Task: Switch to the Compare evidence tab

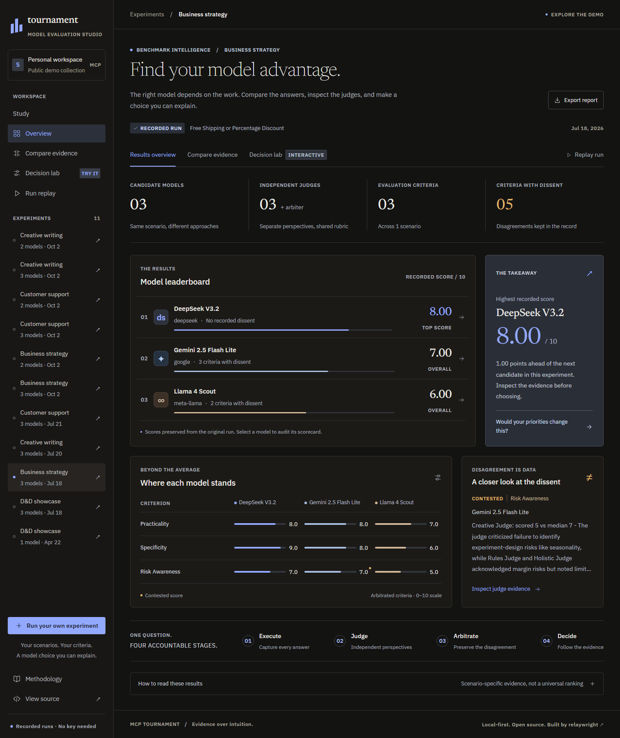Action: (212, 155)
